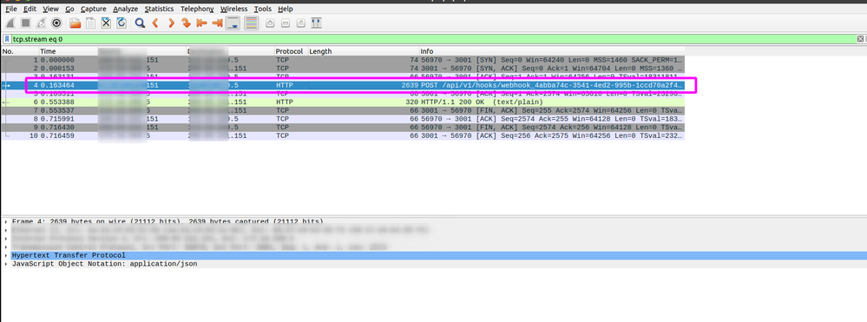Jump to the last packet icon

pos(218,23)
